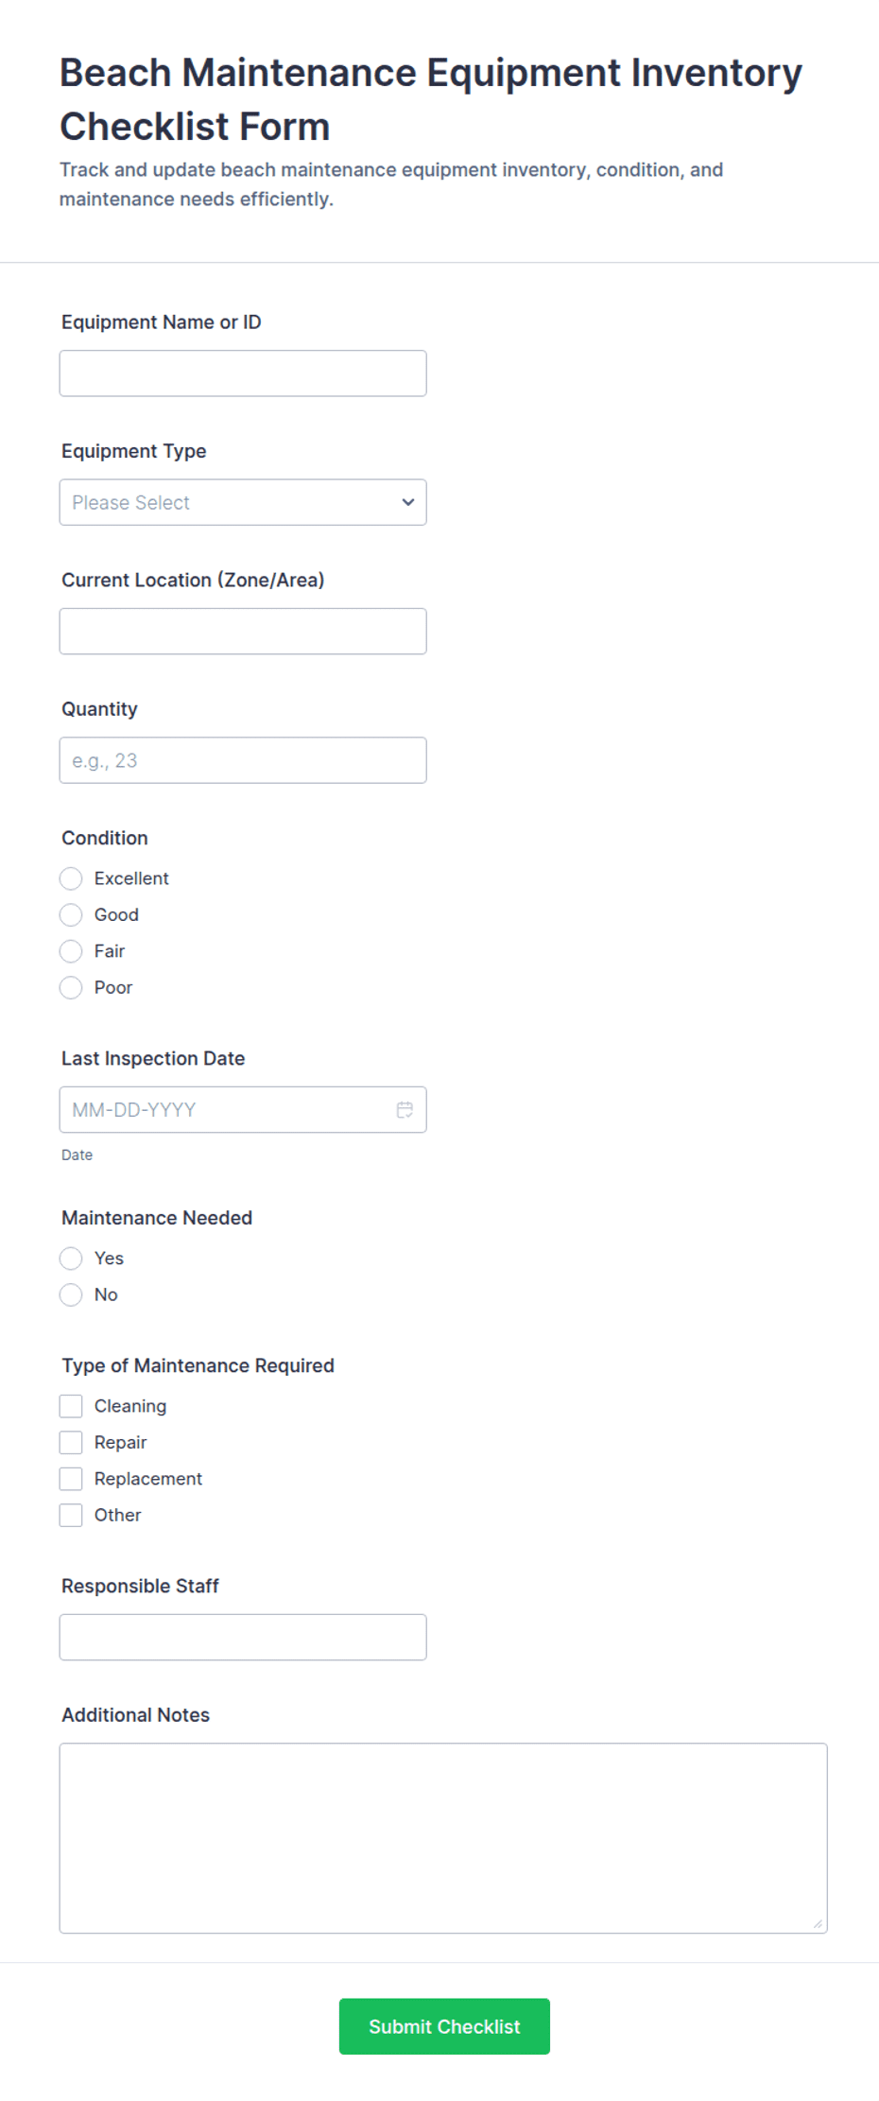
Task: Click the Current Location text box
Action: pos(243,631)
